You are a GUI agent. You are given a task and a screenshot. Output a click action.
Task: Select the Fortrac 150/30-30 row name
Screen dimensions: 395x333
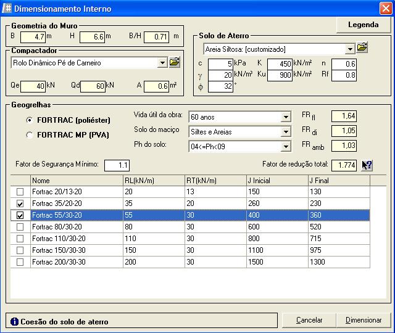(59, 250)
